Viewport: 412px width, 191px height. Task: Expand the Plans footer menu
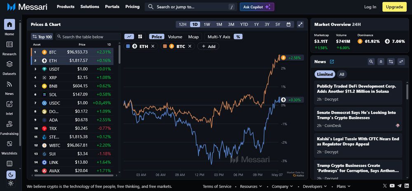tap(344, 186)
